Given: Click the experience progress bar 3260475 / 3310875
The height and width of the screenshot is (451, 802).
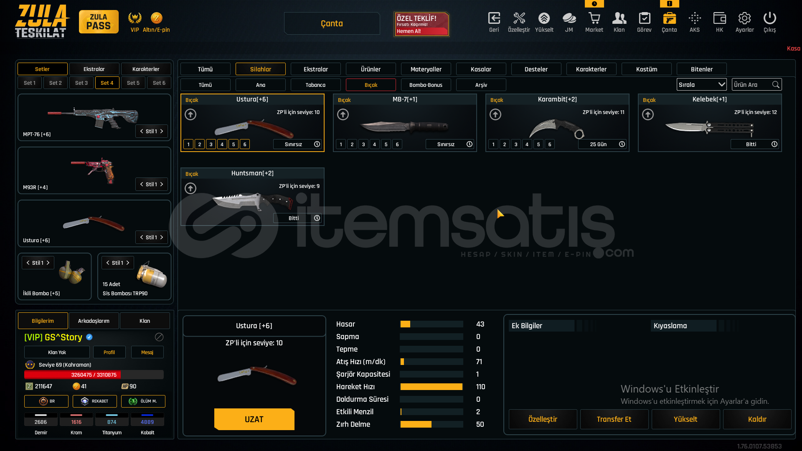Looking at the screenshot, I should tap(94, 375).
